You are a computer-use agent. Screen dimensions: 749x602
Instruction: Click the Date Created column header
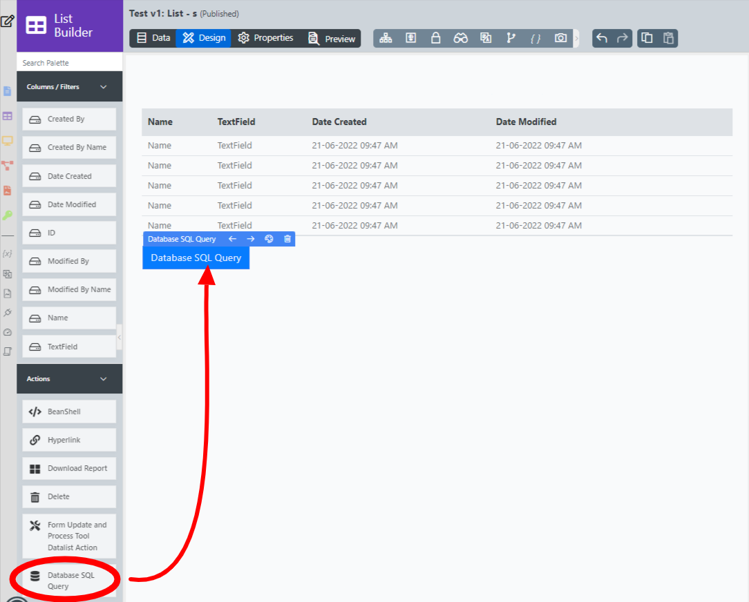[339, 122]
